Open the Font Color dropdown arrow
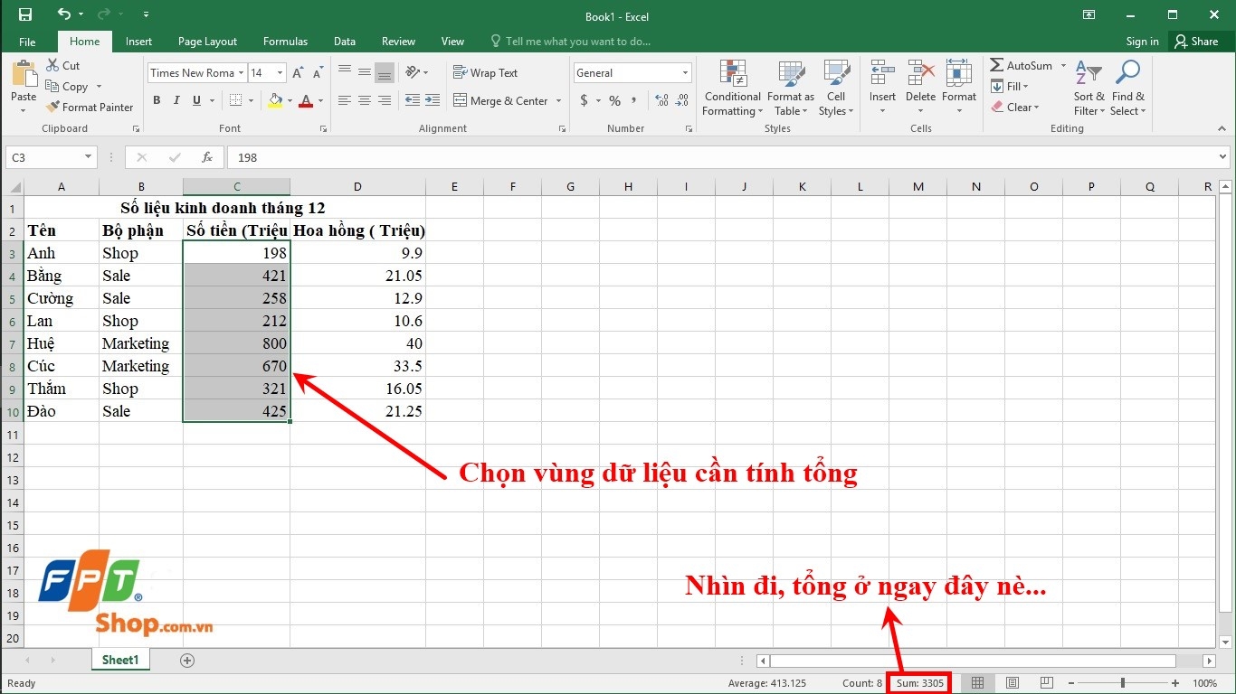1236x694 pixels. [x=320, y=101]
